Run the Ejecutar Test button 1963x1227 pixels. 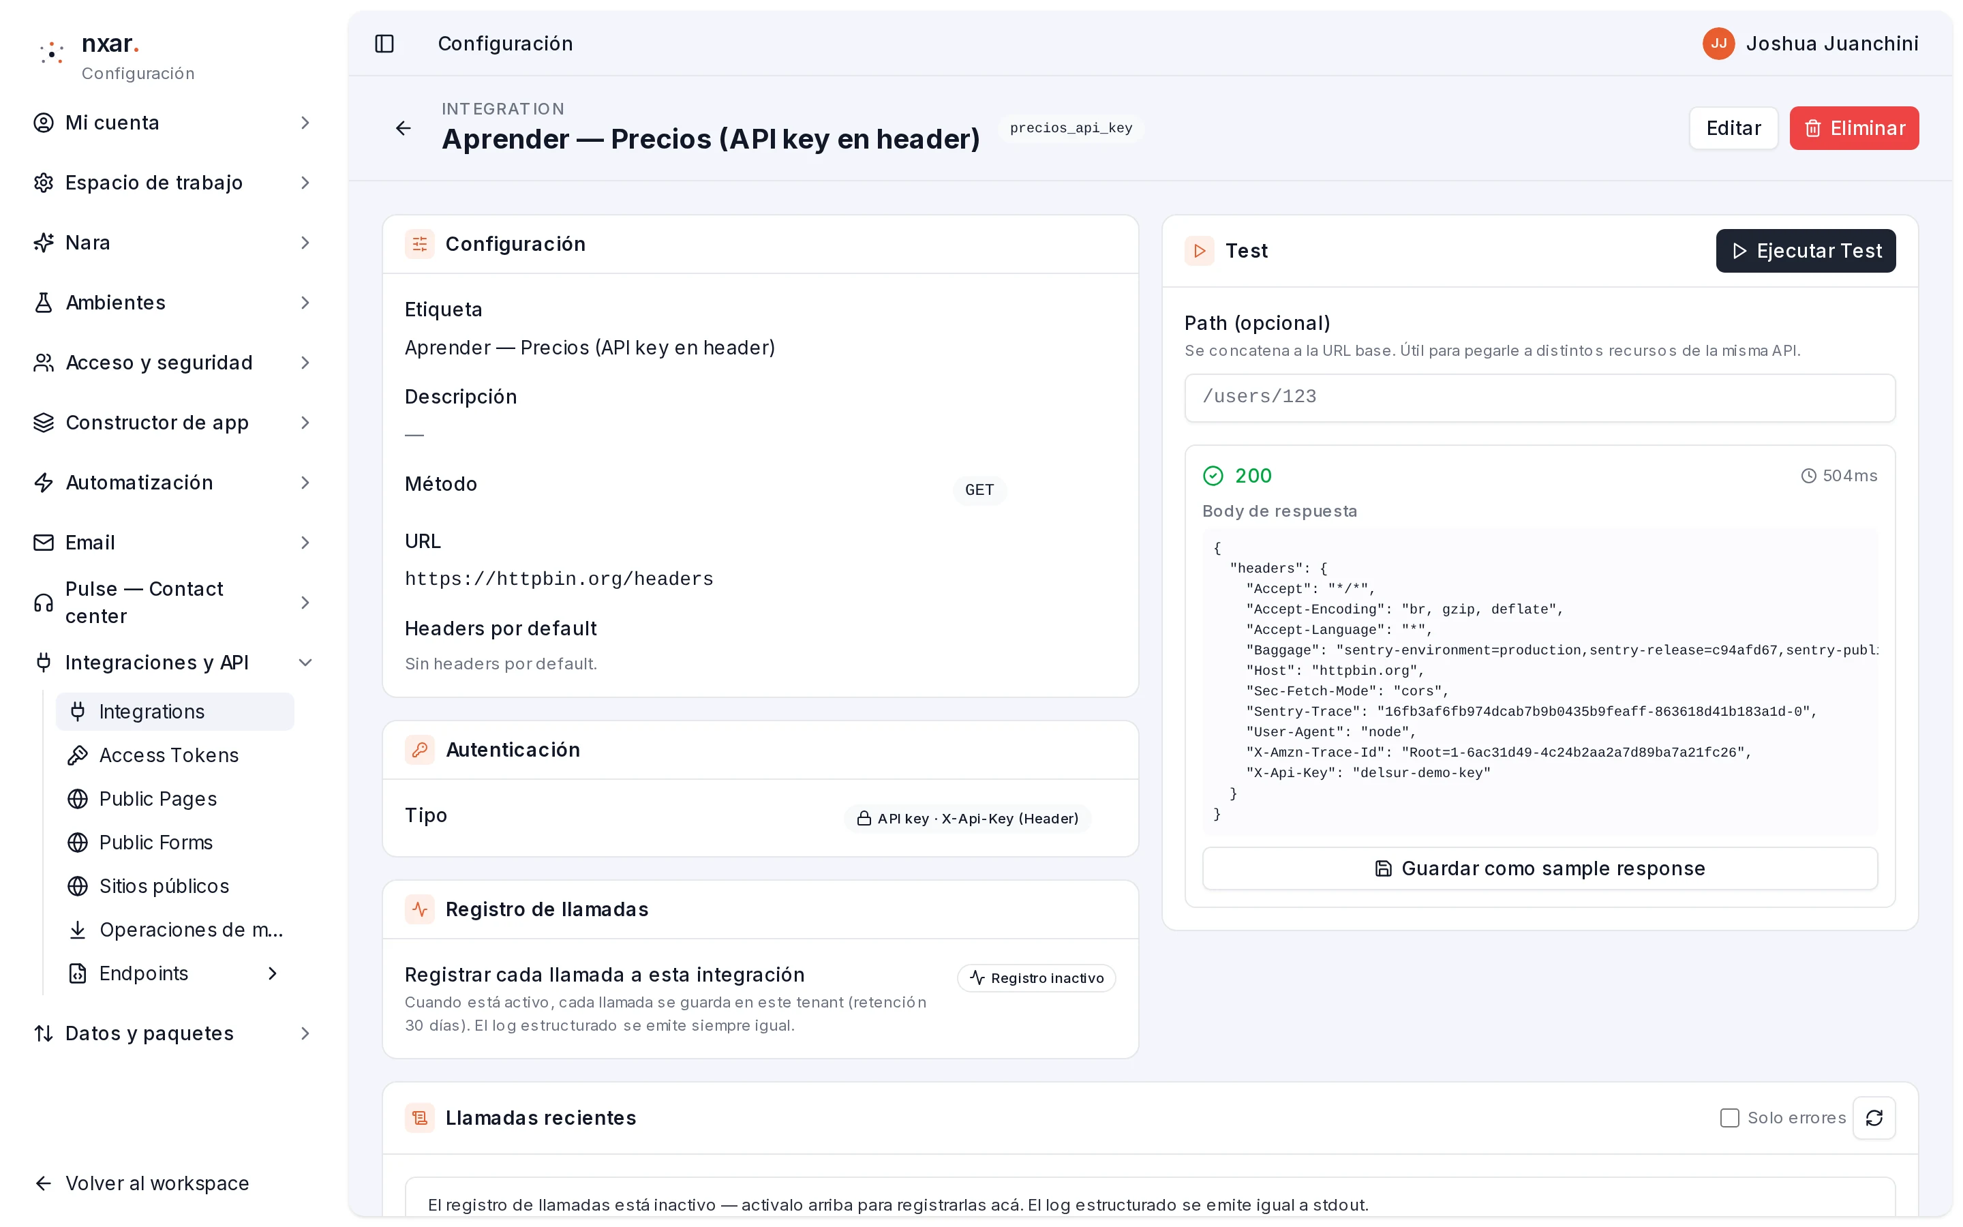[1805, 251]
